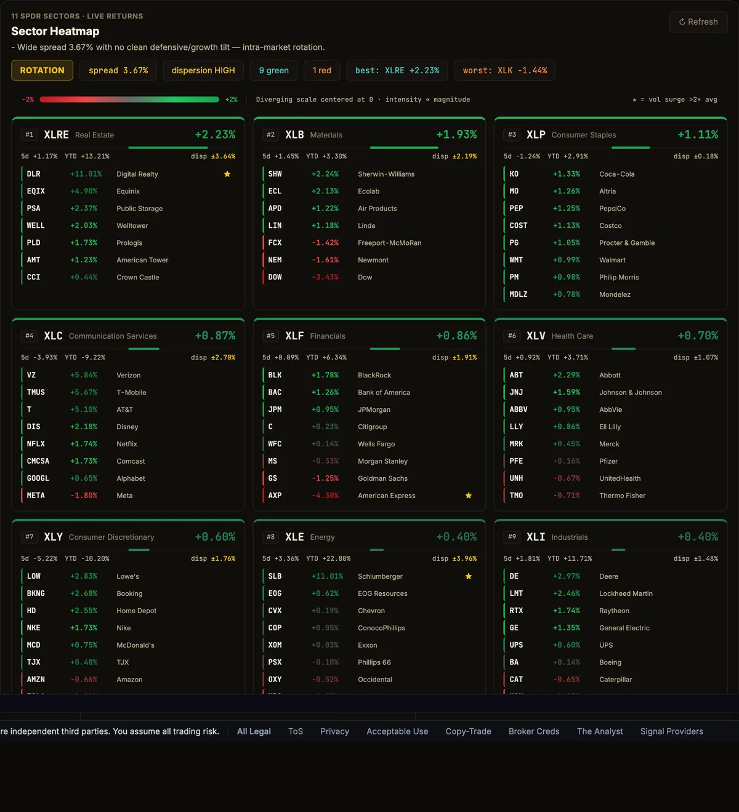The width and height of the screenshot is (739, 812).
Task: Select the DE Deere row
Action: [x=611, y=576]
